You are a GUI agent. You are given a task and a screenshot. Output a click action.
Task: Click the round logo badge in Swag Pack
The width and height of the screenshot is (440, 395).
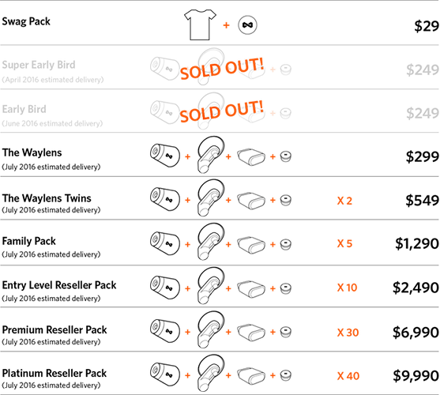pos(247,25)
